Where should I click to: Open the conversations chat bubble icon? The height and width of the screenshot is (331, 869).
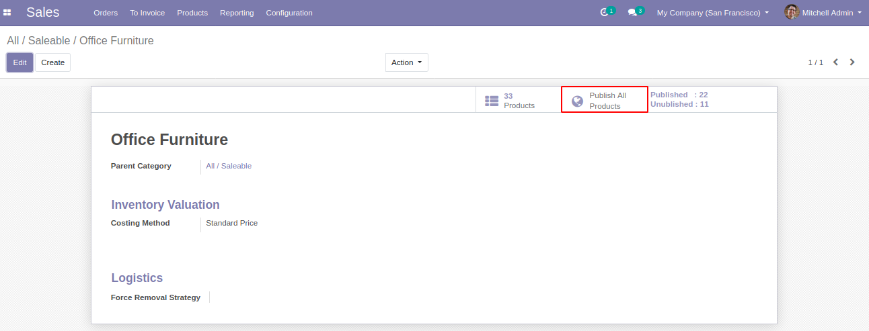click(x=632, y=13)
